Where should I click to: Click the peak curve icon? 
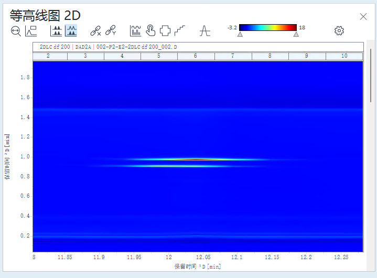pyautogui.click(x=205, y=31)
